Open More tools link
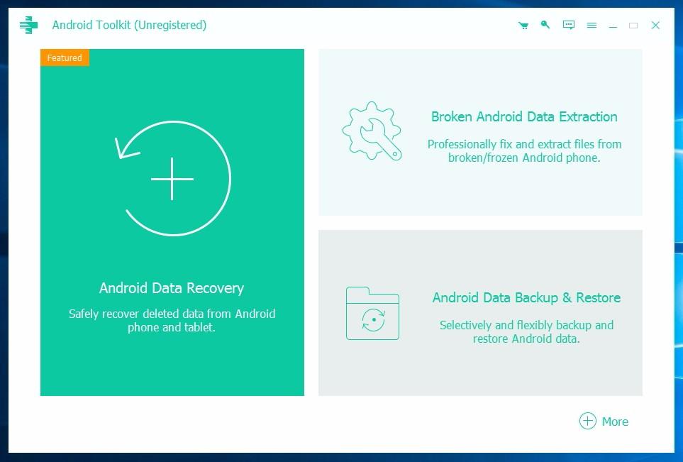 coord(615,422)
